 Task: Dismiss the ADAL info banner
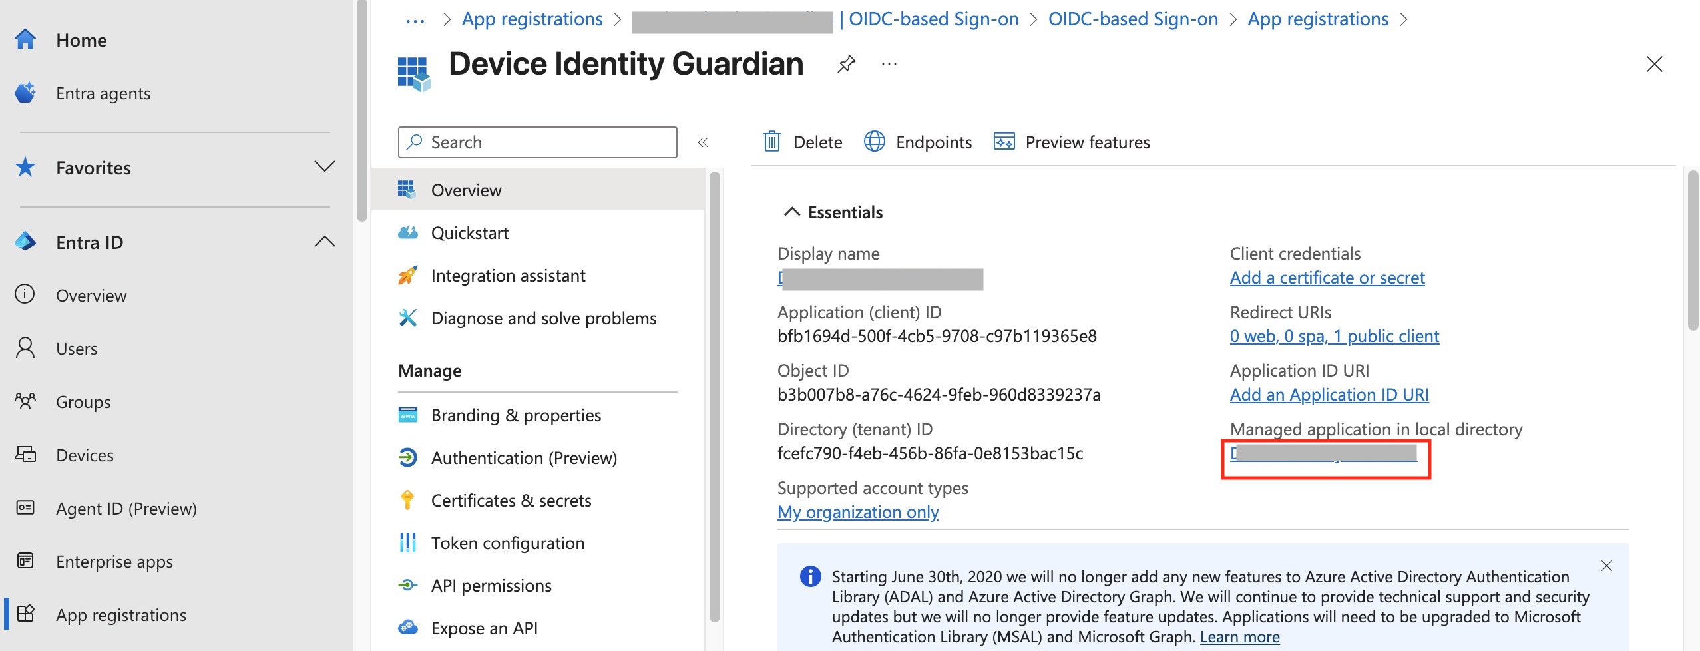point(1606,566)
